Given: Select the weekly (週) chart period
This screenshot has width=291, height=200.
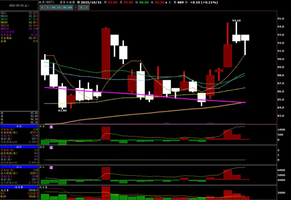Looking at the screenshot, I should 81,7.
